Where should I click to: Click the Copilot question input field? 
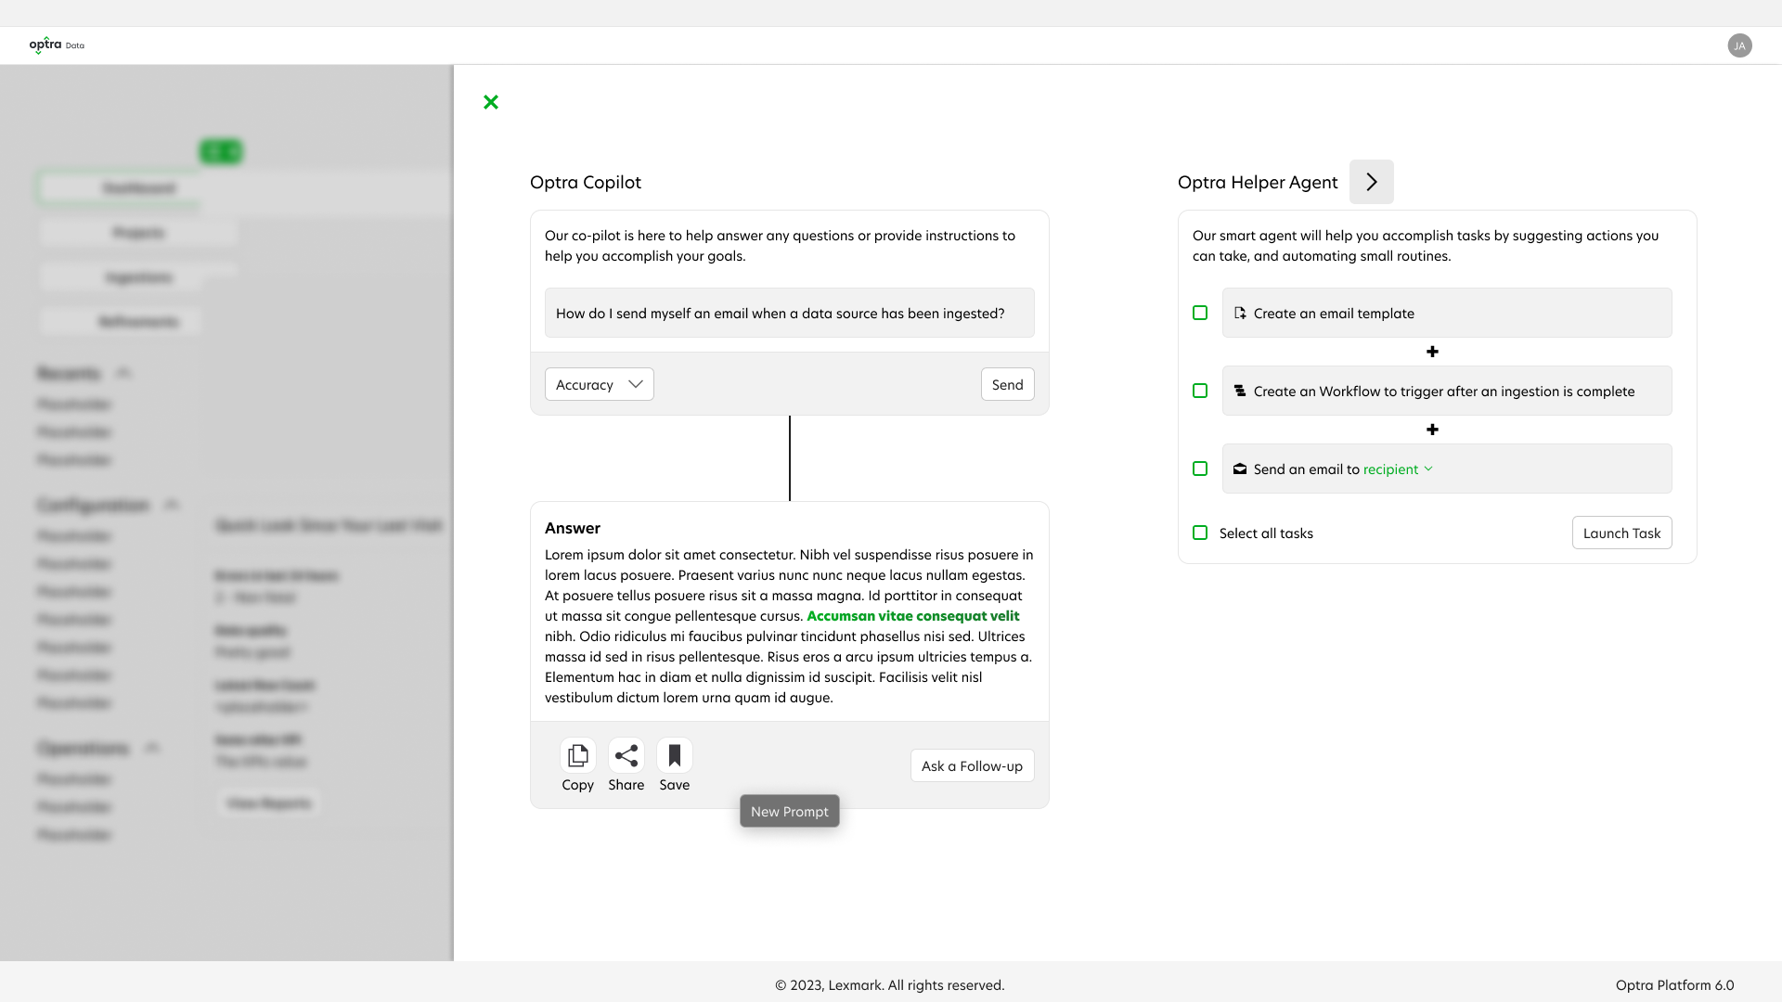click(x=790, y=314)
